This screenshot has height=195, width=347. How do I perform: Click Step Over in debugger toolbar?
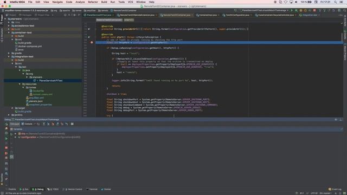(x=43, y=124)
